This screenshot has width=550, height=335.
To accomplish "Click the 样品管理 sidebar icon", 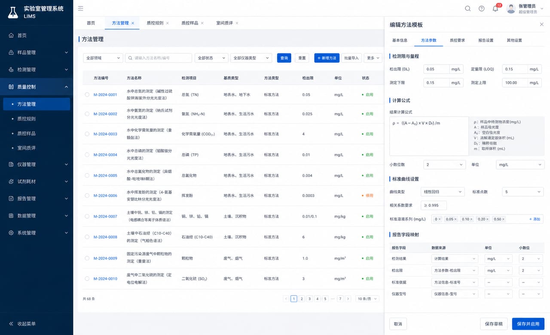I will coord(12,52).
